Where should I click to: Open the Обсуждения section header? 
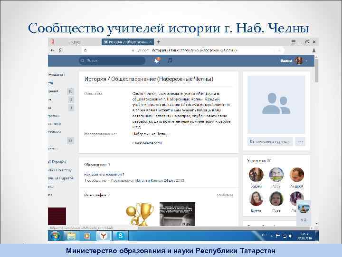pyautogui.click(x=97, y=165)
